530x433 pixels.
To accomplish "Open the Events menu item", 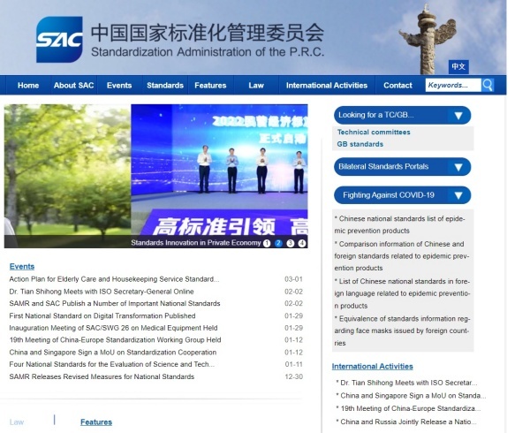I will (119, 86).
